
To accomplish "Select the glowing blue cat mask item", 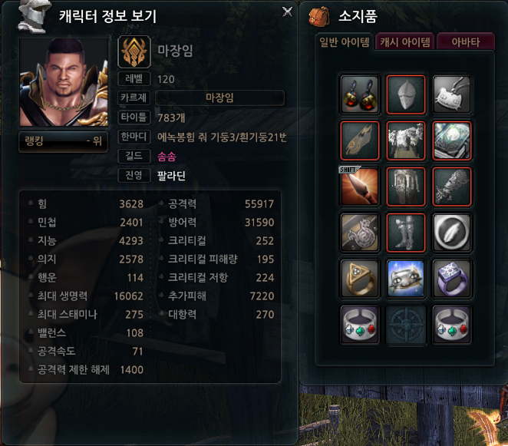I will 406,279.
